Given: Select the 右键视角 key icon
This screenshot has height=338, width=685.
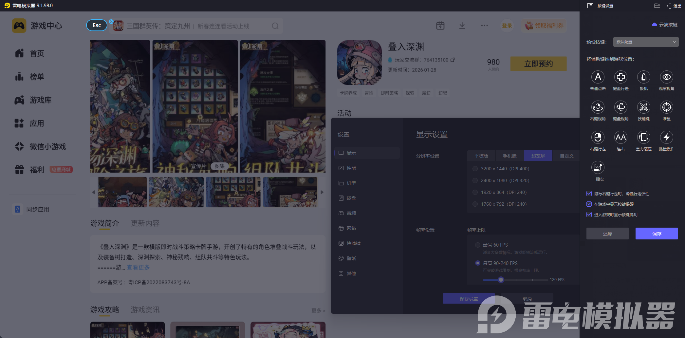Looking at the screenshot, I should point(598,107).
